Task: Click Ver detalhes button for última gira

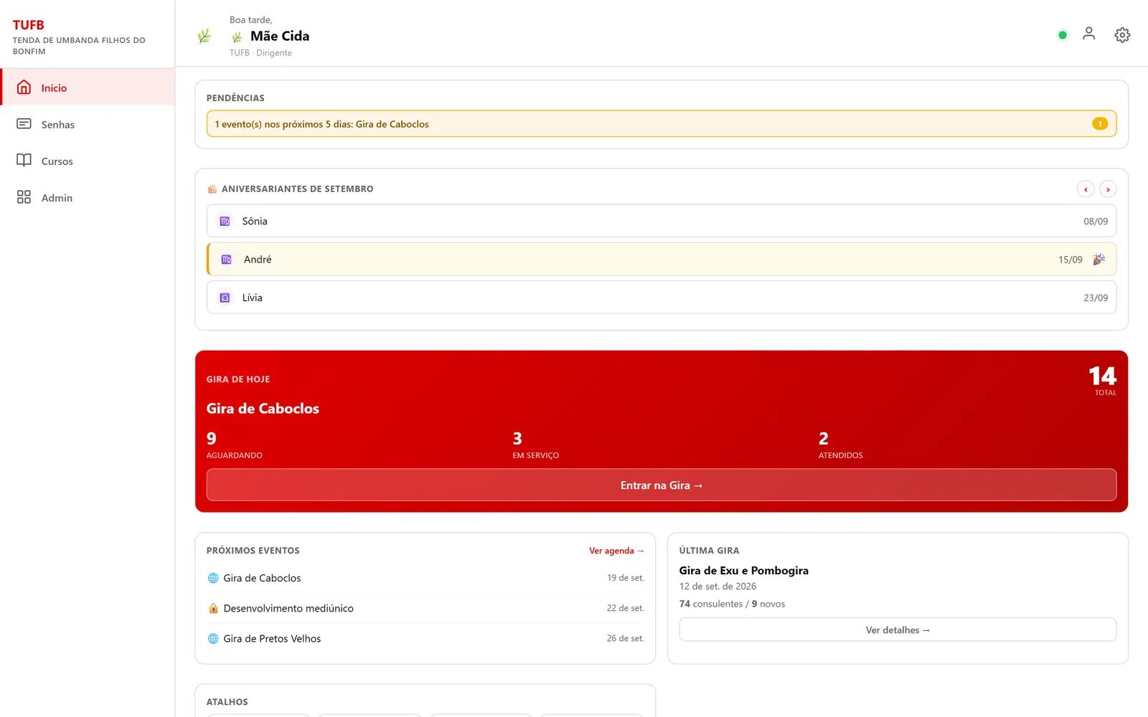Action: [898, 630]
